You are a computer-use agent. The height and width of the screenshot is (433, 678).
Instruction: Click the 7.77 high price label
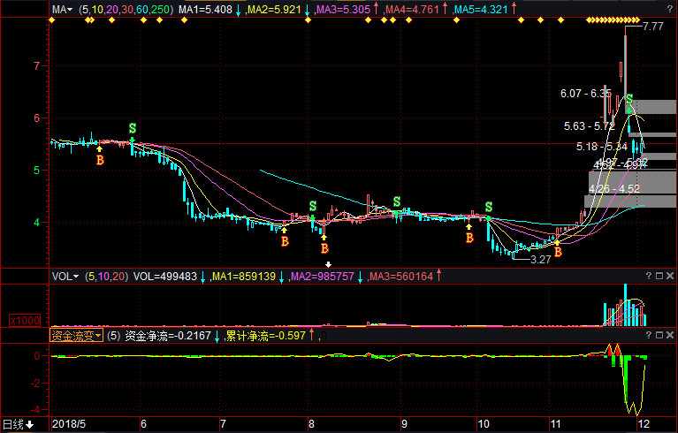pyautogui.click(x=652, y=27)
